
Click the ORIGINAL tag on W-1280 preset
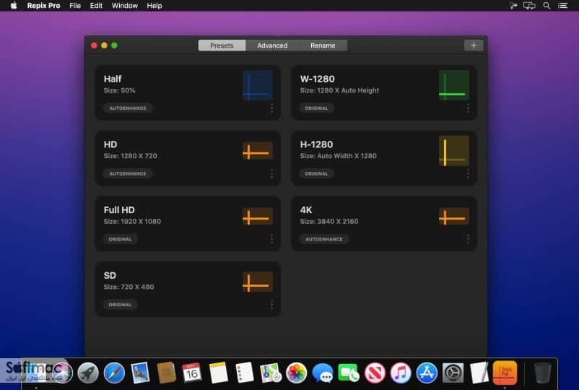pyautogui.click(x=316, y=108)
